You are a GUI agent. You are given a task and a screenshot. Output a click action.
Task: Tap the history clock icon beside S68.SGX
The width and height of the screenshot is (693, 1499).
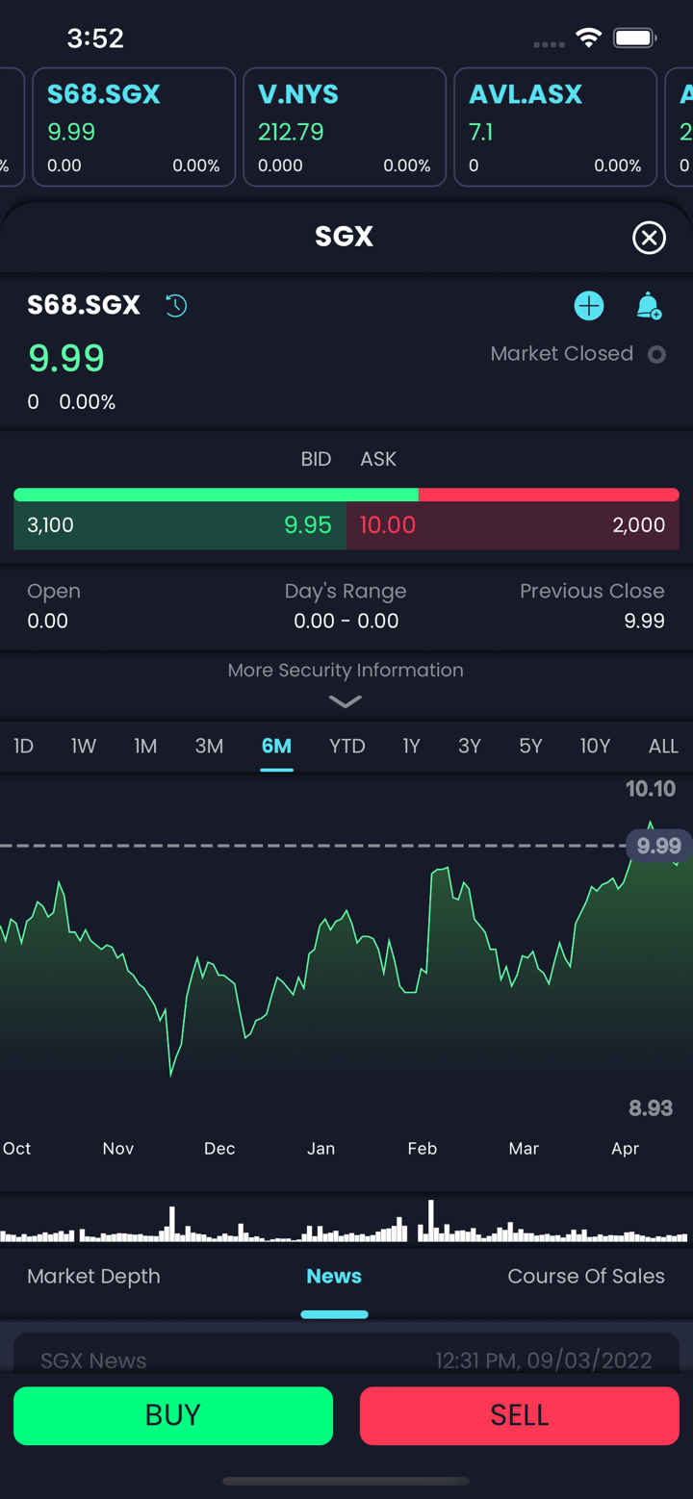click(x=176, y=306)
